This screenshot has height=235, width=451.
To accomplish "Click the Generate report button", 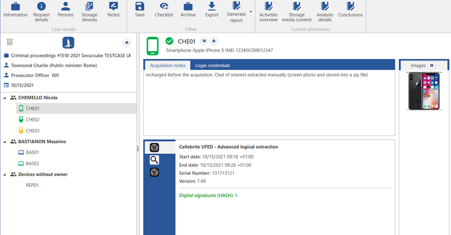I will tap(236, 12).
